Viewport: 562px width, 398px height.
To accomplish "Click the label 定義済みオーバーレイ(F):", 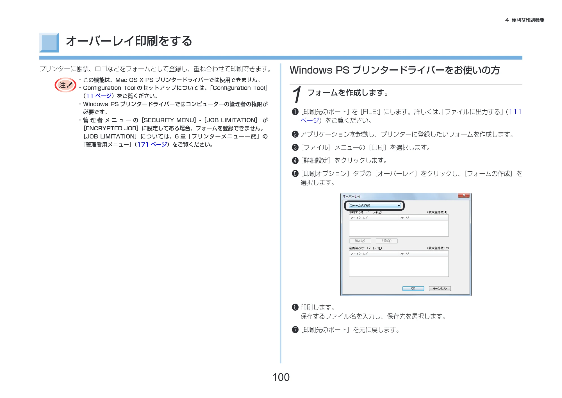I will 365,248.
